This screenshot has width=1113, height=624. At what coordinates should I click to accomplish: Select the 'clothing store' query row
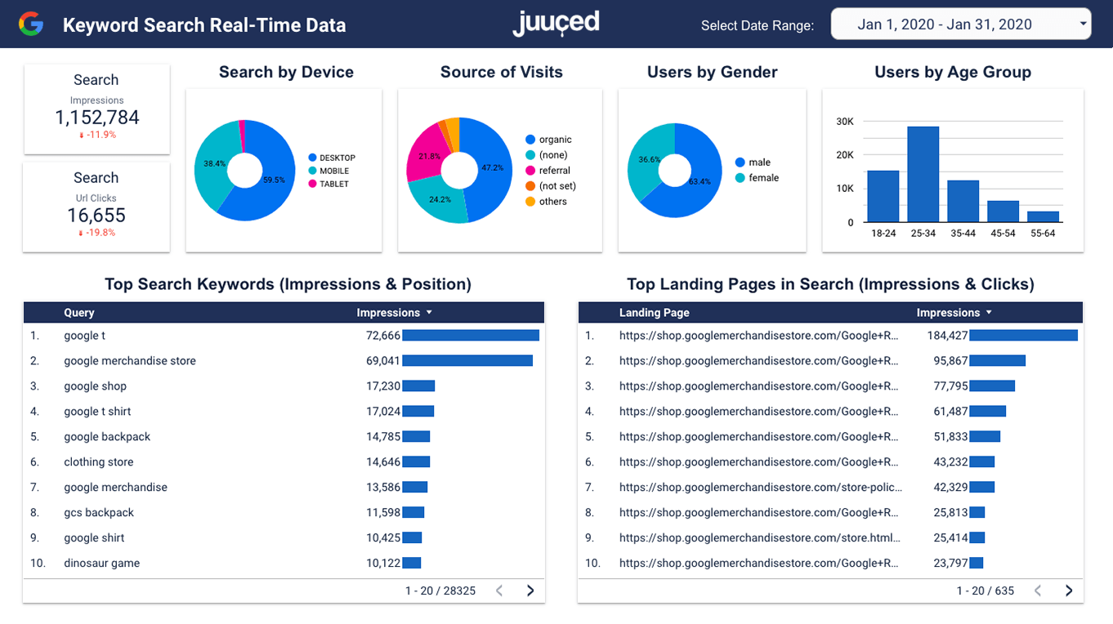284,462
